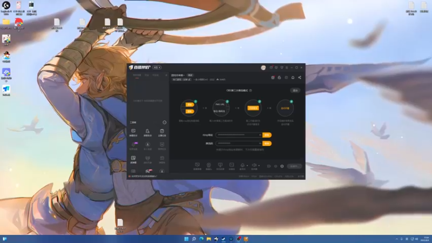Screen dimensions: 432x243
Task: Mute the speaker in bottom toolbar
Action: click(x=254, y=166)
